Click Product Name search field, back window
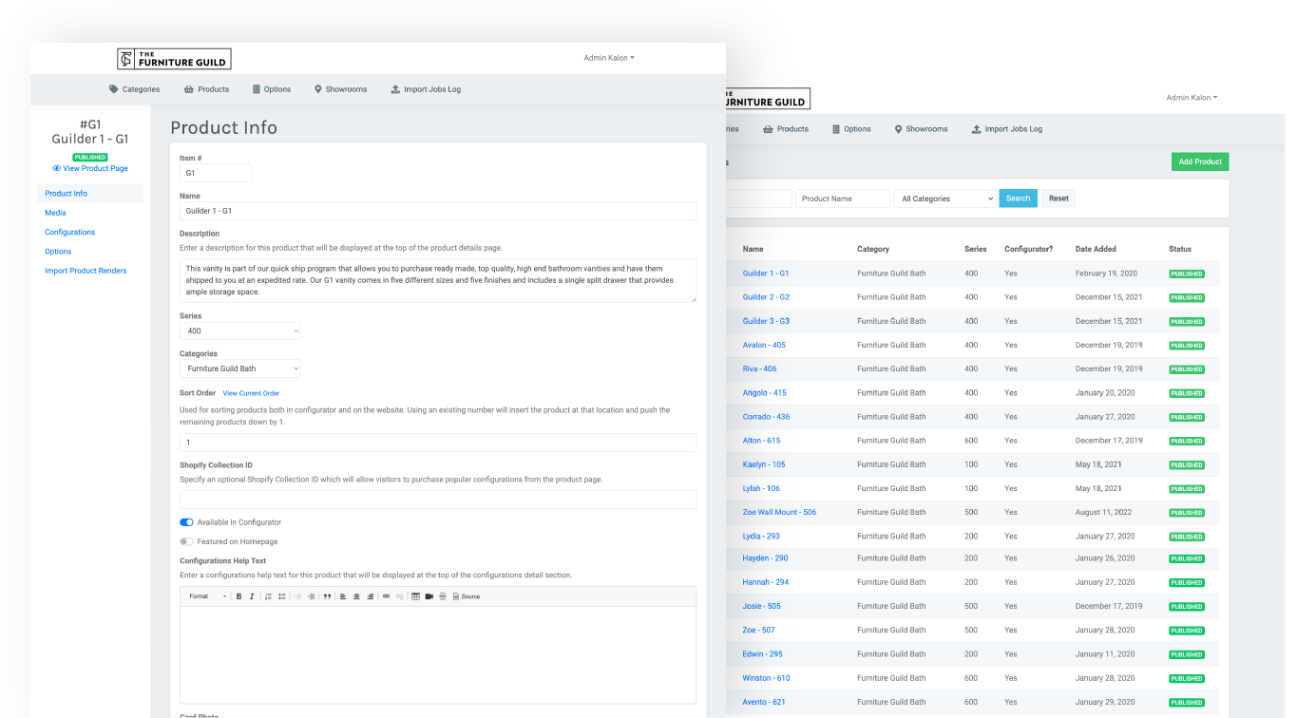Screen dimensions: 1316x718 pyautogui.click(x=843, y=198)
